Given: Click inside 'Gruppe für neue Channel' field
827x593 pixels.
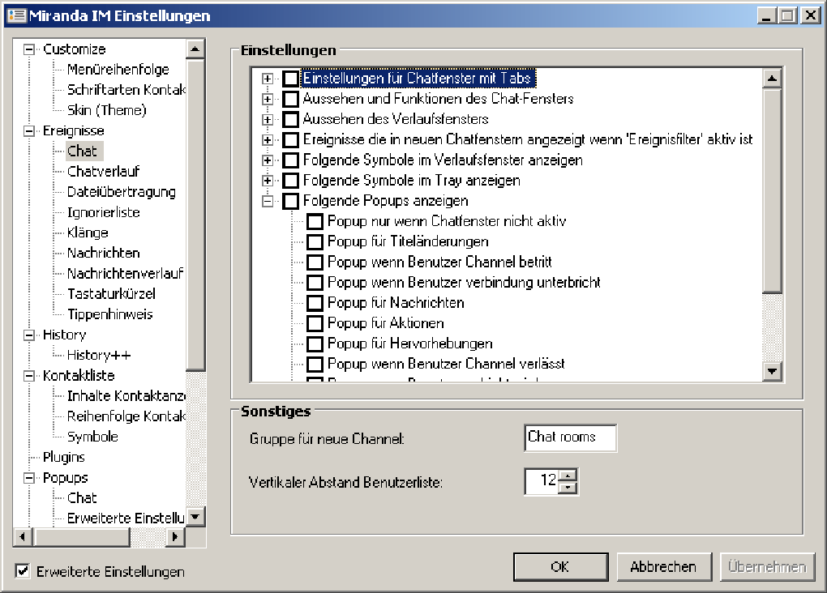Looking at the screenshot, I should [570, 438].
